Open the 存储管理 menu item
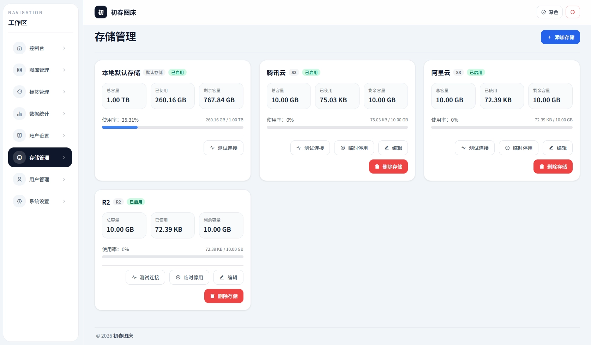Image resolution: width=591 pixels, height=345 pixels. click(40, 157)
